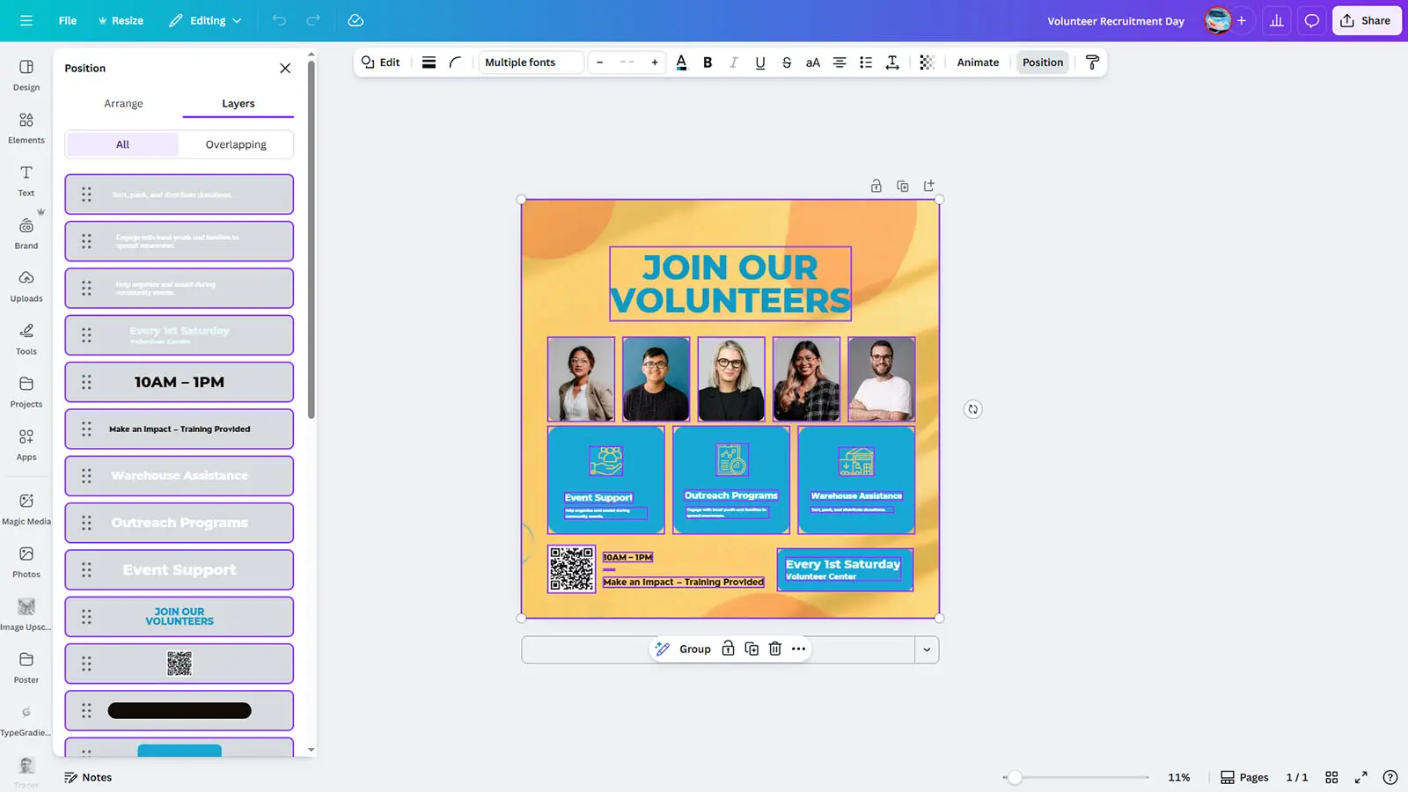Screen dimensions: 1408x792
Task: Click the zoom level slider
Action: tap(1015, 777)
